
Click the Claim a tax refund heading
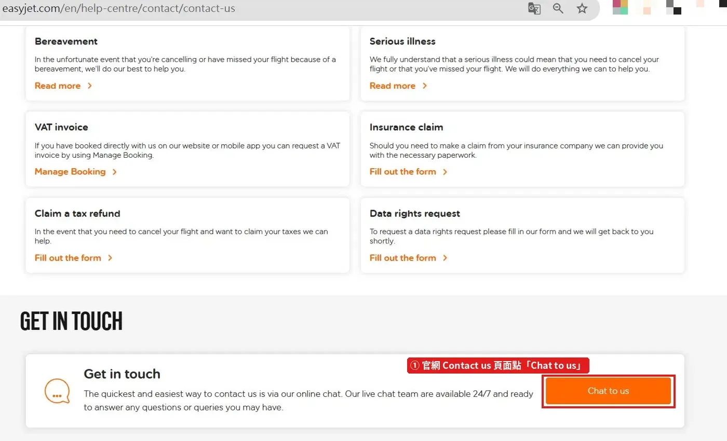point(77,213)
